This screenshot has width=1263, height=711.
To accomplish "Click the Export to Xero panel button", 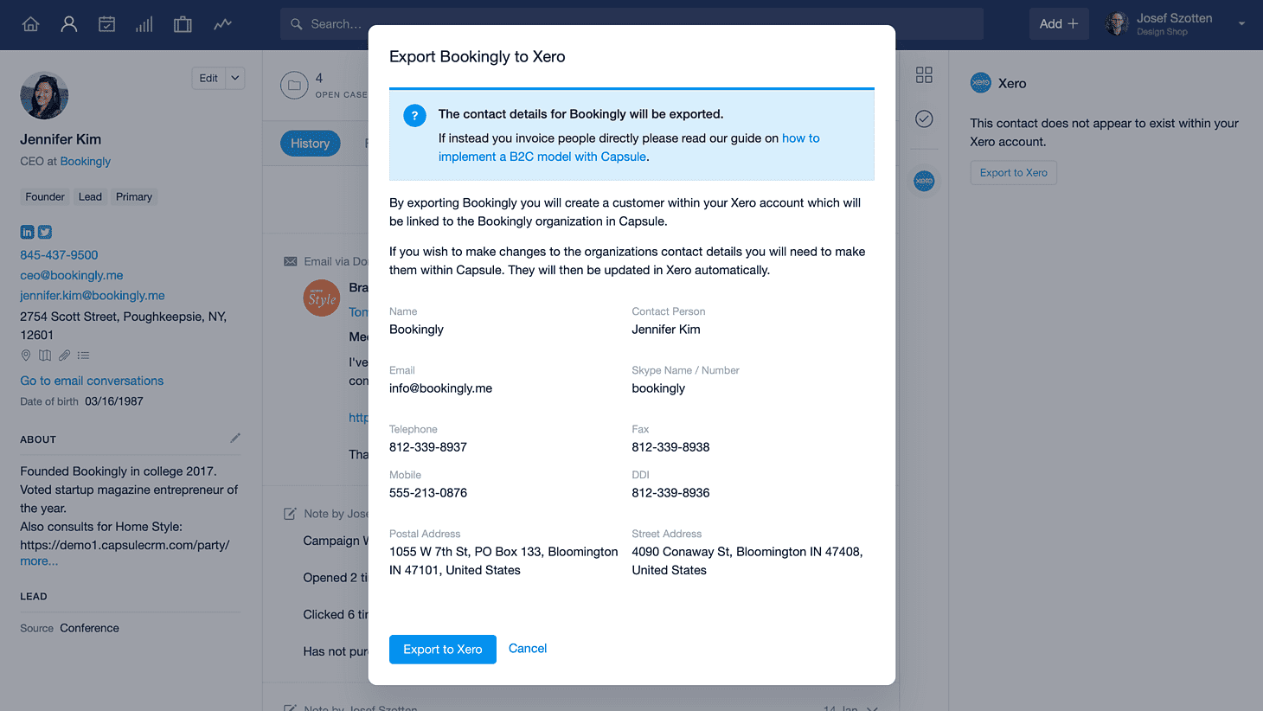I will point(1013,173).
